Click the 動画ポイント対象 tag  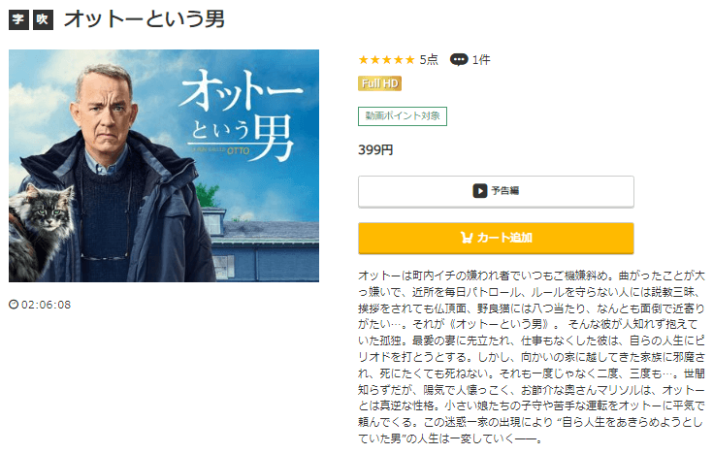coord(403,116)
